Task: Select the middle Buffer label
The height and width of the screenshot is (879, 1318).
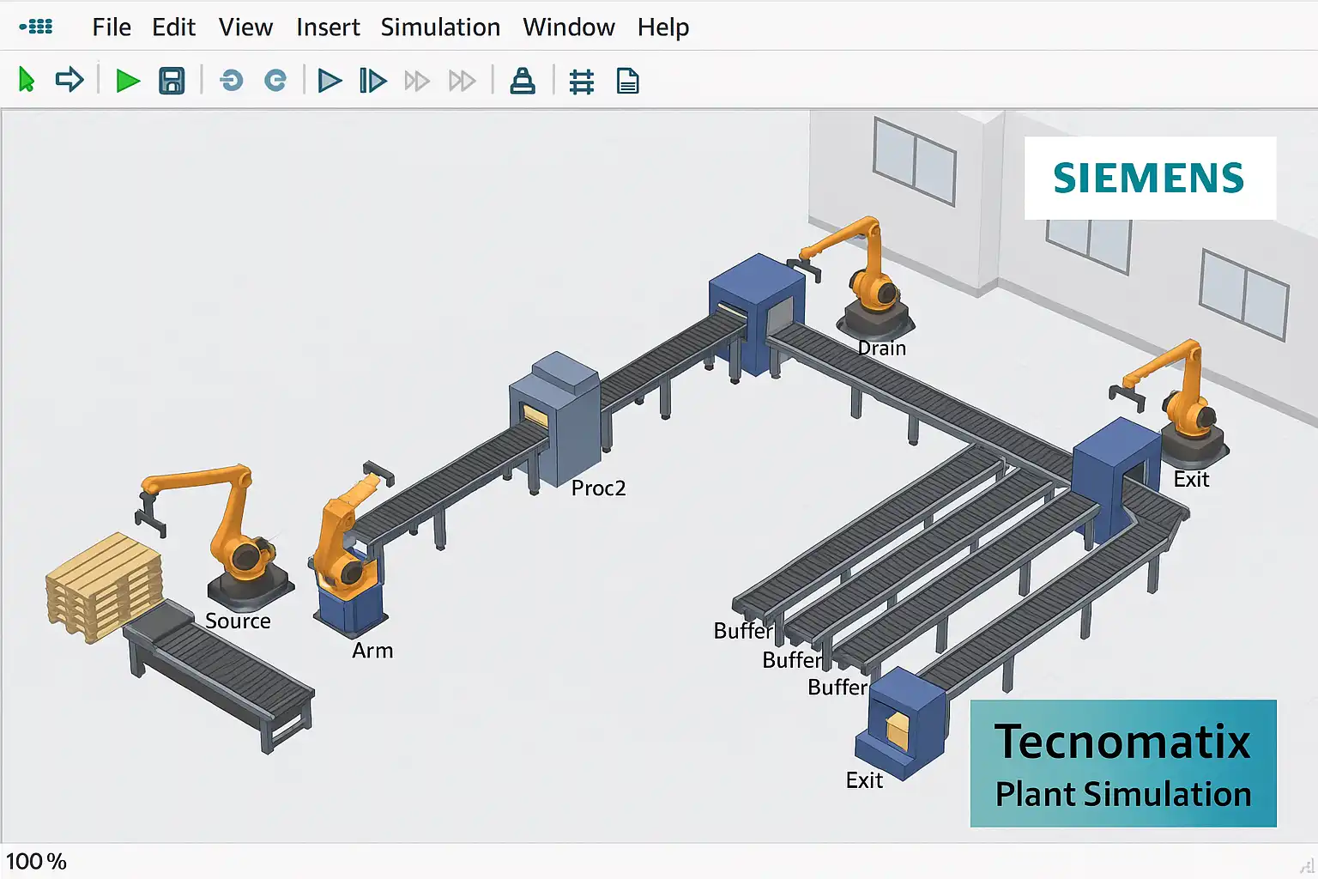Action: pos(792,660)
